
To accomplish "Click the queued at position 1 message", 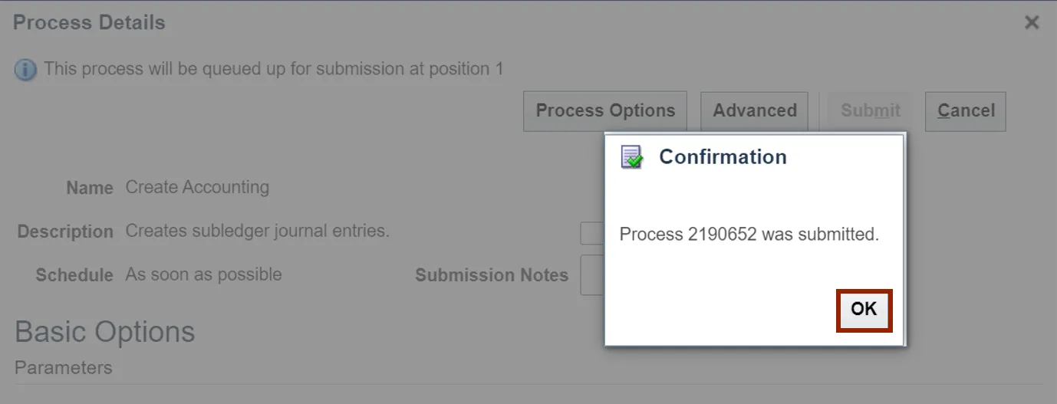I will click(x=273, y=69).
